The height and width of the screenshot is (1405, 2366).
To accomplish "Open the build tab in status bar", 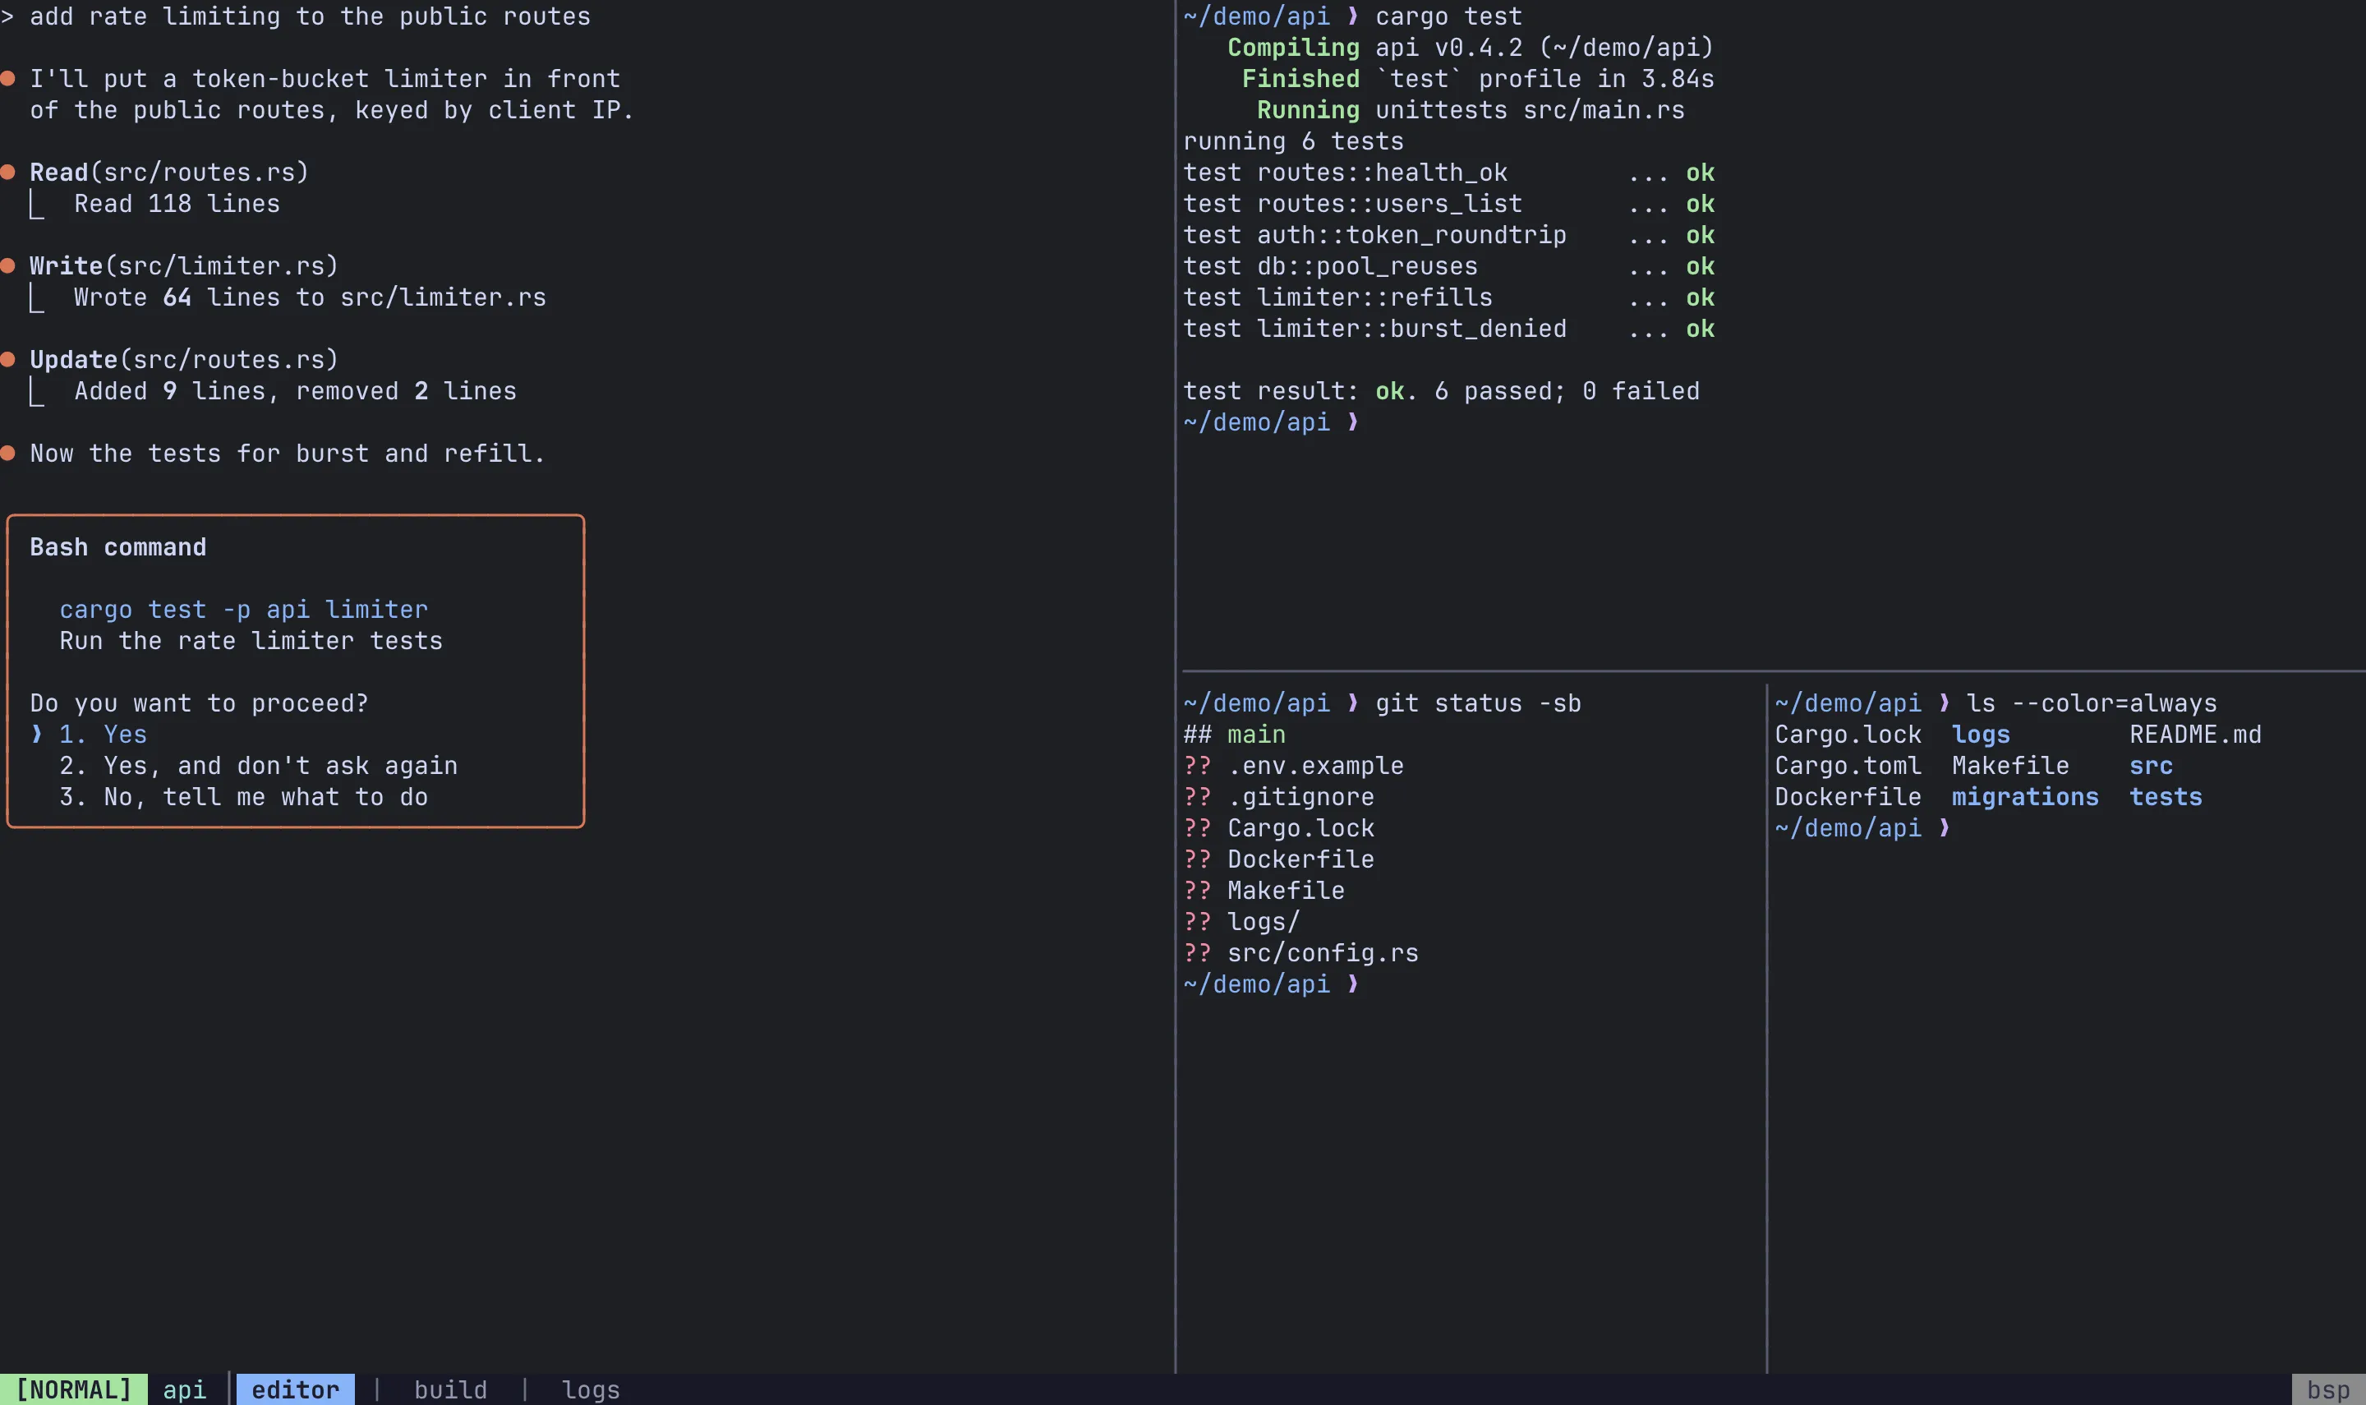I will [x=450, y=1390].
